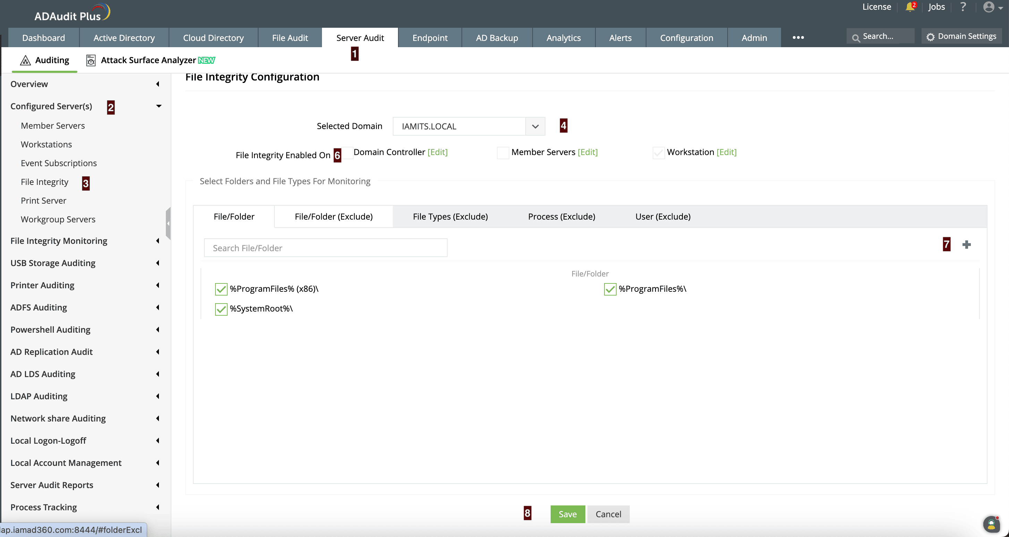Image resolution: width=1009 pixels, height=537 pixels.
Task: Open the Selected Domain dropdown
Action: (535, 127)
